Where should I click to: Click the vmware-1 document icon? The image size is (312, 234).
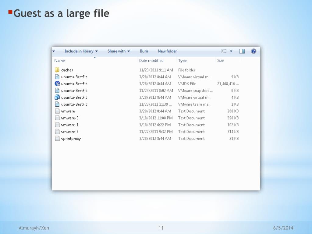57,125
